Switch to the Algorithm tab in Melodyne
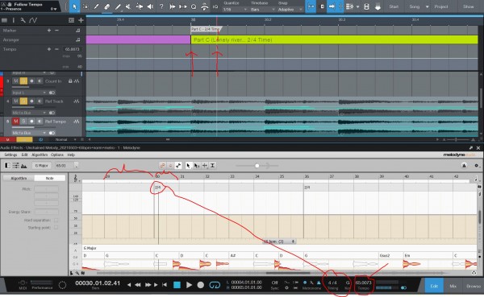The height and width of the screenshot is (297, 484). (x=19, y=179)
